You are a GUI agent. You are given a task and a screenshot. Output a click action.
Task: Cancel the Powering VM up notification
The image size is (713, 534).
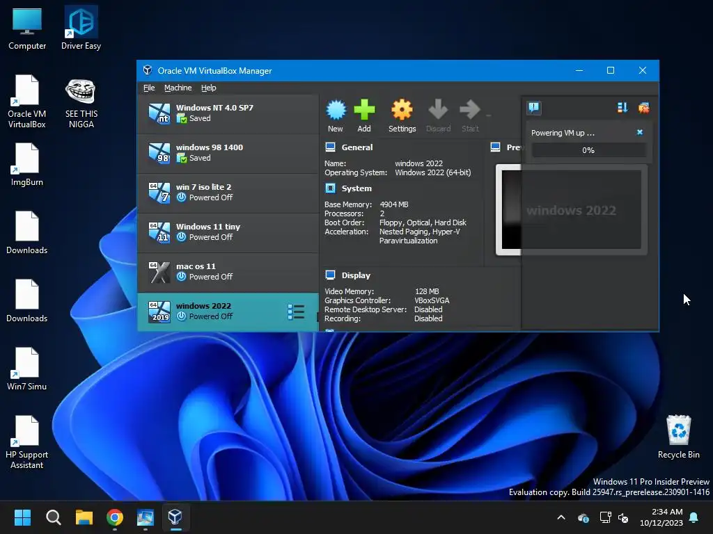pyautogui.click(x=640, y=132)
